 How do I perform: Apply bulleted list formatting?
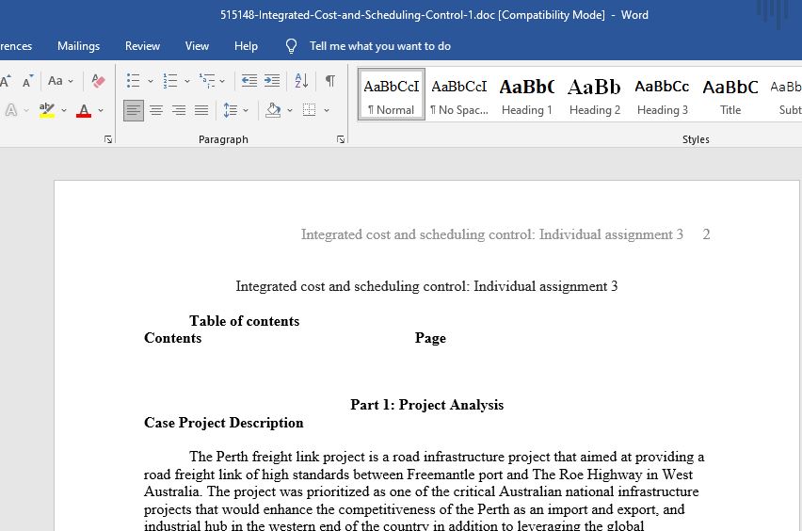pyautogui.click(x=133, y=81)
